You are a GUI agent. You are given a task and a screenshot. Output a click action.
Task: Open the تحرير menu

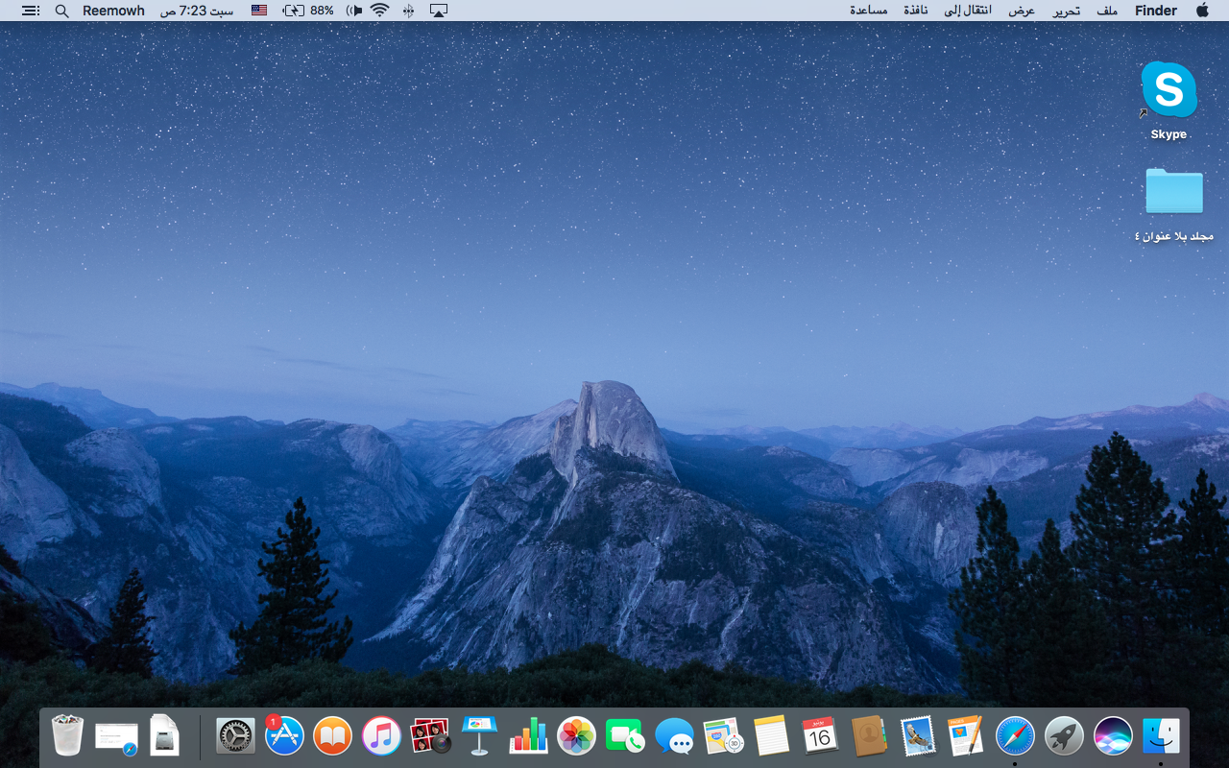point(1066,11)
